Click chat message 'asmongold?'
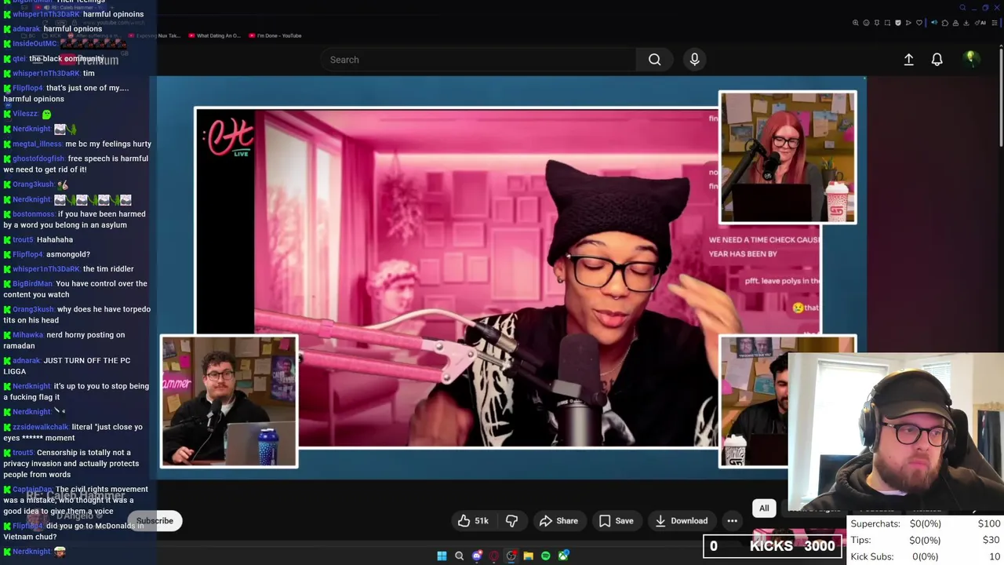 (68, 254)
